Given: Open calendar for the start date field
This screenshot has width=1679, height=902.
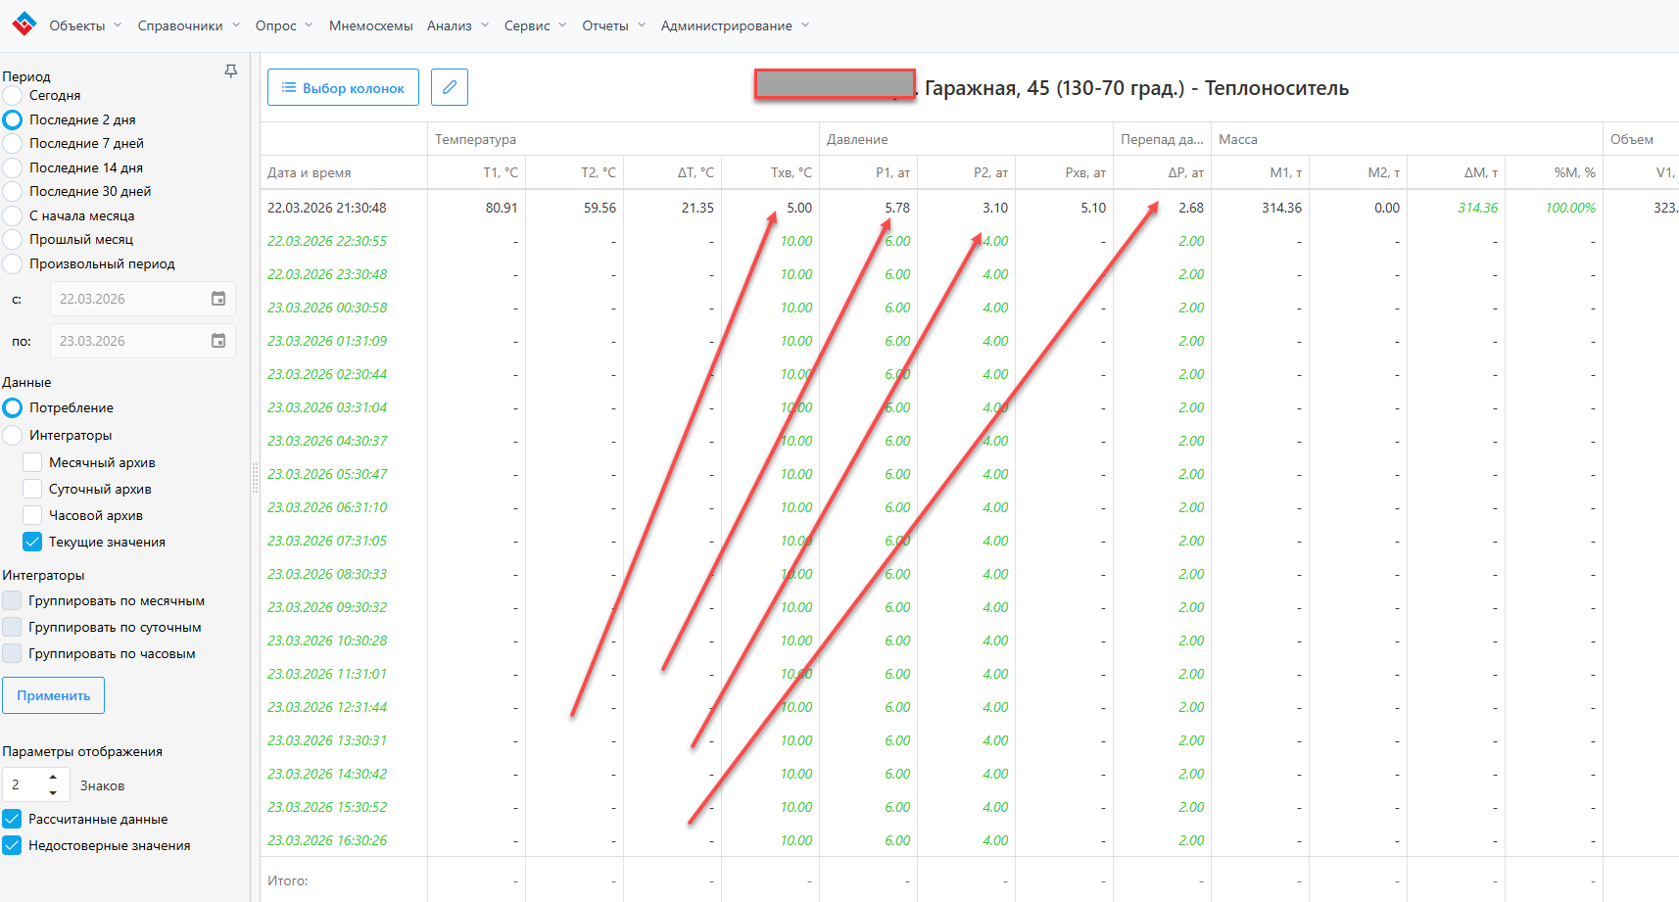Looking at the screenshot, I should (218, 299).
